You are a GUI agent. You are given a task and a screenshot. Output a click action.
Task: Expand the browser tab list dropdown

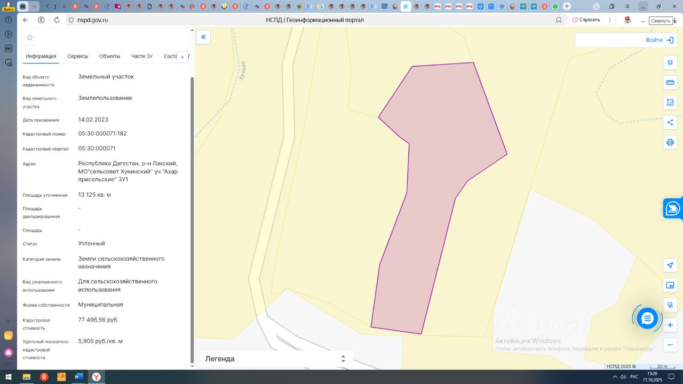35,6
